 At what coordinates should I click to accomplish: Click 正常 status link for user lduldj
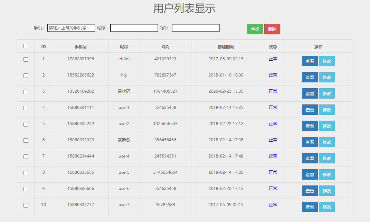coord(273,59)
